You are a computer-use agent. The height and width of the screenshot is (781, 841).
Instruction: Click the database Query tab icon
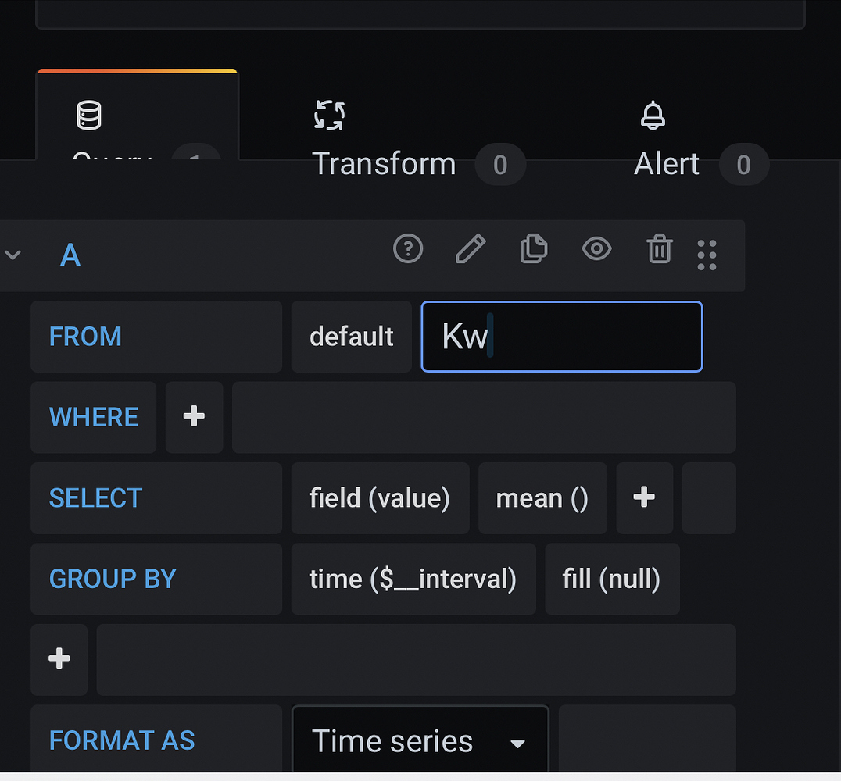click(x=89, y=116)
